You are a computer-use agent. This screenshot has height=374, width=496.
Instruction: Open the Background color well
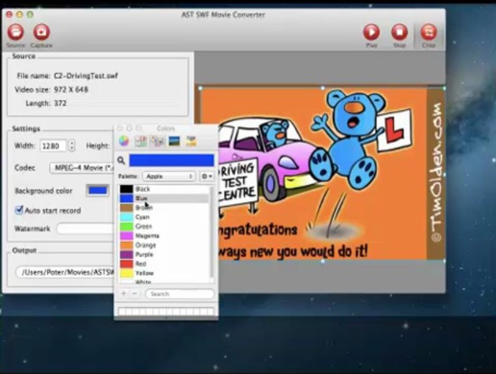pos(97,190)
